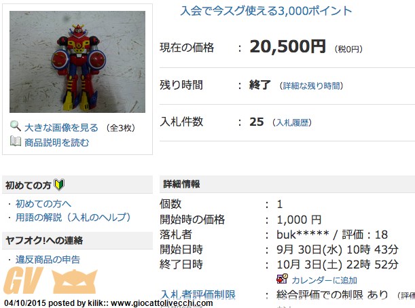Click the 初めての方 section header
Image resolution: width=415 pixels, height=308 pixels.
coord(77,185)
